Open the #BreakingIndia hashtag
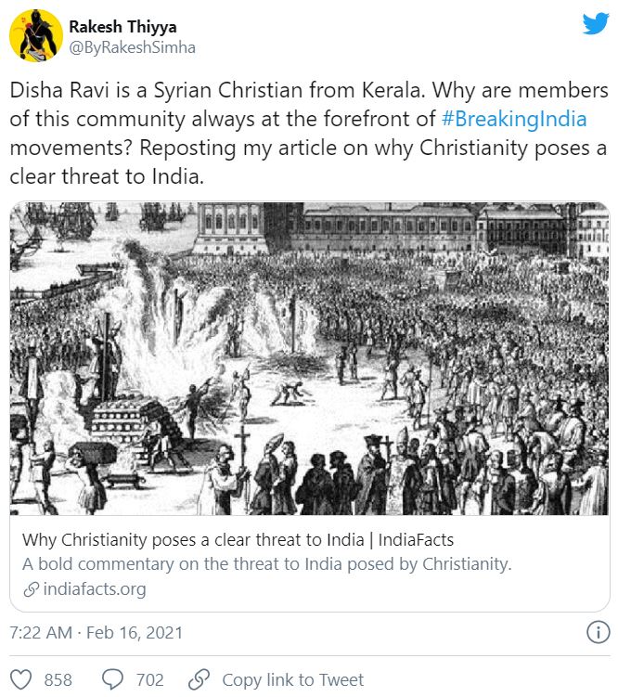Screen dimensions: 618x697 tap(513, 120)
